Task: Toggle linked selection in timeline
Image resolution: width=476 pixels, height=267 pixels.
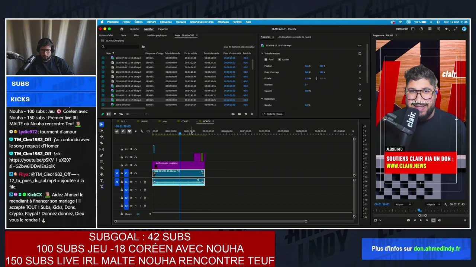Action: (x=129, y=131)
